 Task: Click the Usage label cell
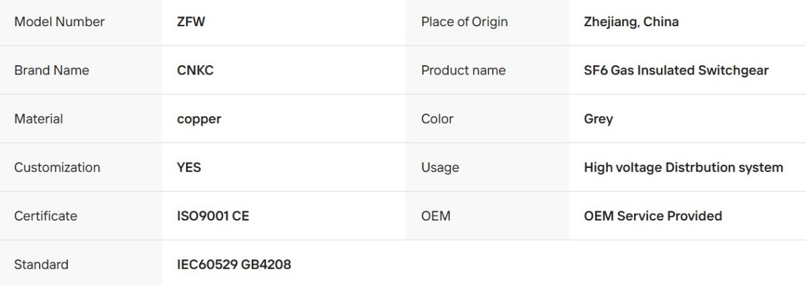(x=487, y=167)
